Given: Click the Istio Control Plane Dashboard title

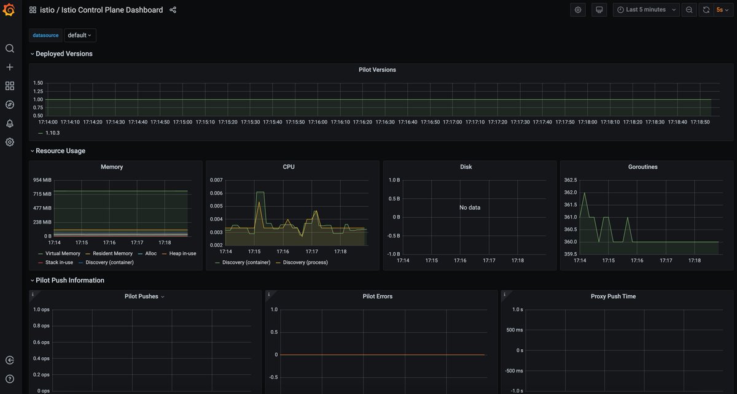Looking at the screenshot, I should 112,10.
